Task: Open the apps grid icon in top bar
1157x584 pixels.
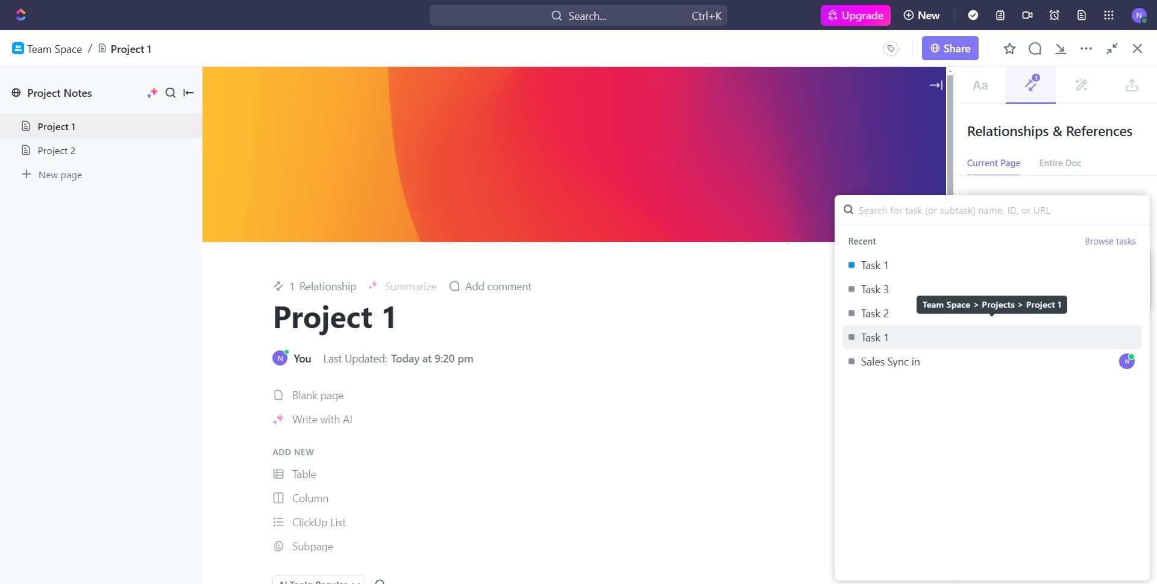Action: (1108, 16)
